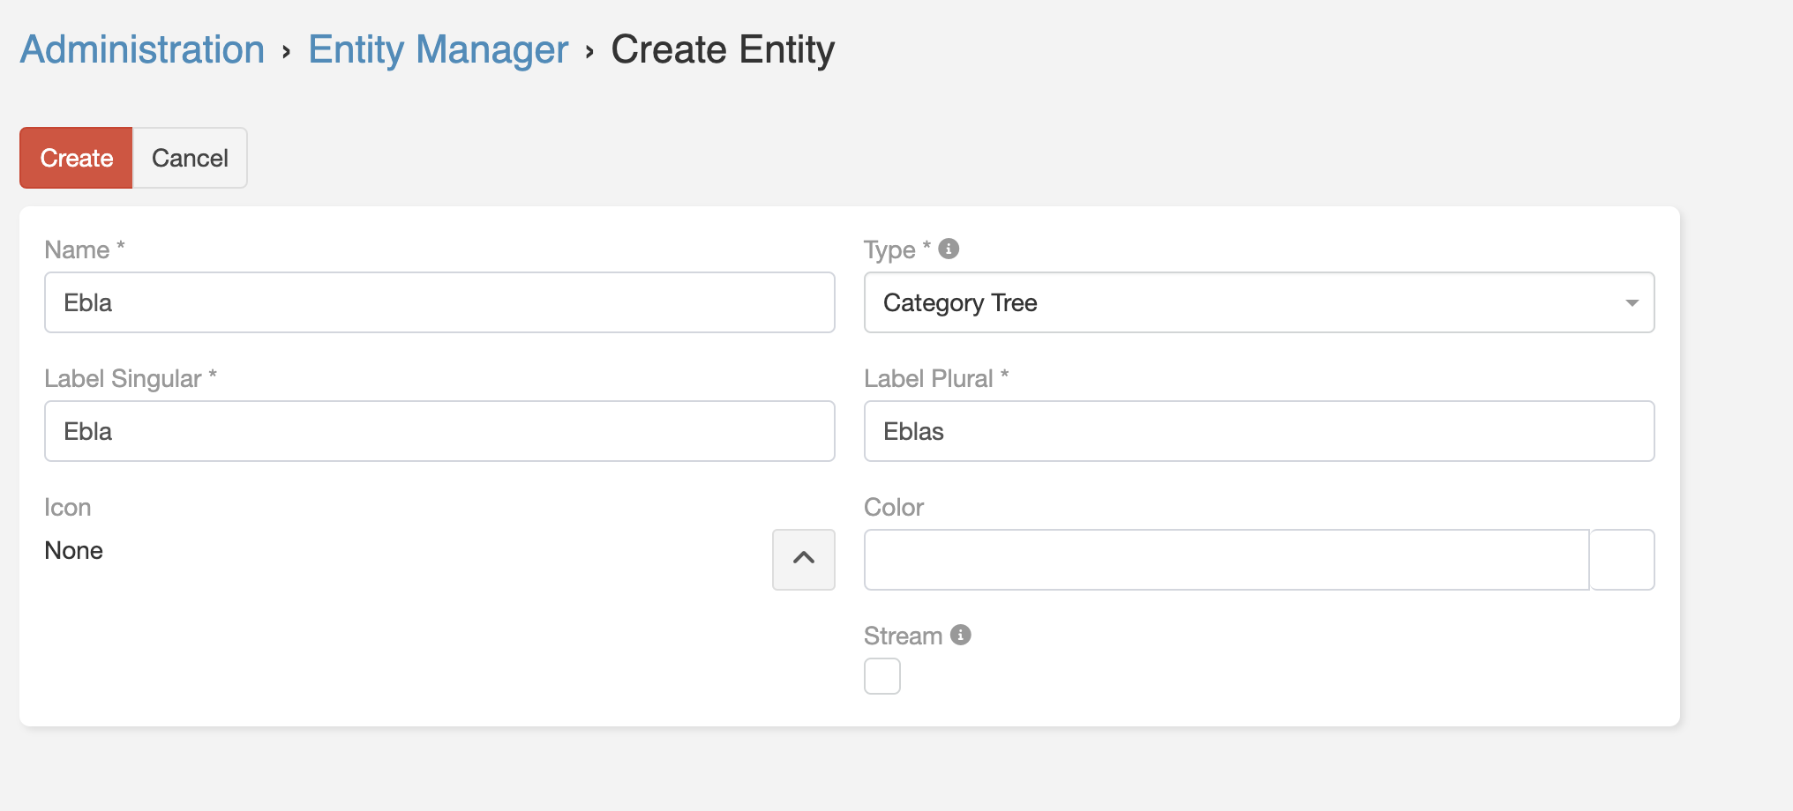Click the Create Entity breadcrumb label
Image resolution: width=1793 pixels, height=811 pixels.
point(724,49)
